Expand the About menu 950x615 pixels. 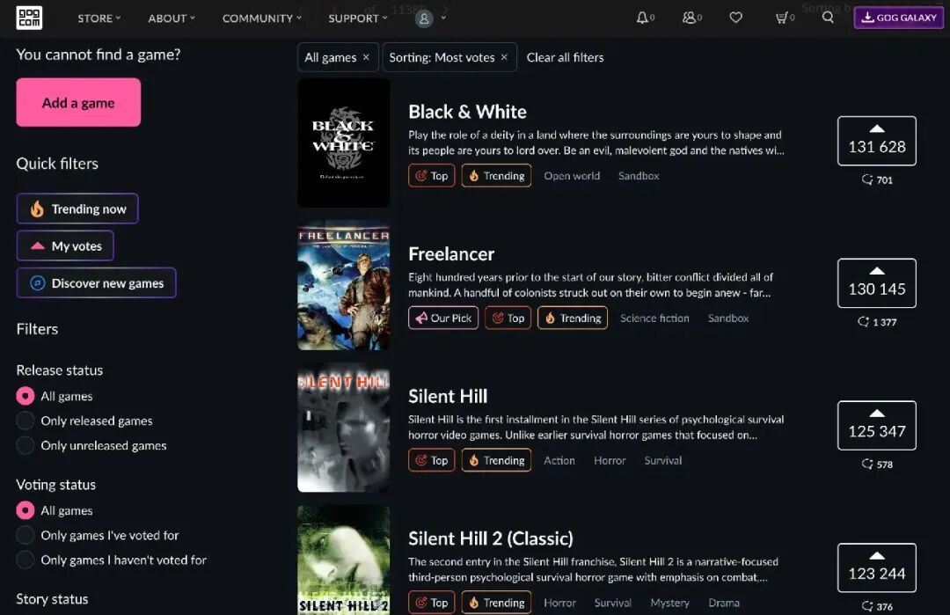click(172, 18)
